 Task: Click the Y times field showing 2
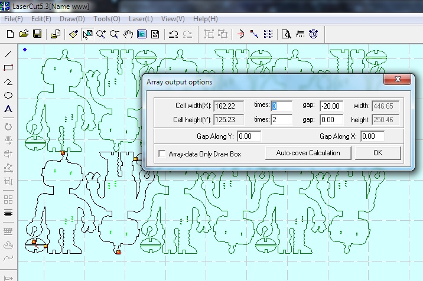pyautogui.click(x=281, y=119)
